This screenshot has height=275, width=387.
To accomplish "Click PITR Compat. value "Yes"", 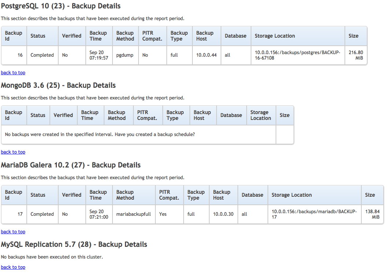I will (x=163, y=214).
